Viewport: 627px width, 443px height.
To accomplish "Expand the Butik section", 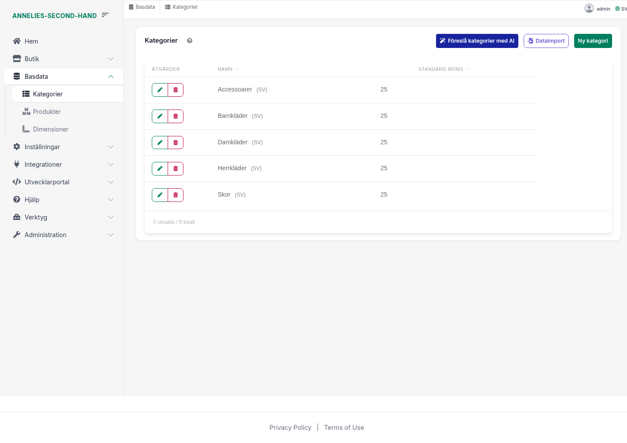I will [111, 59].
